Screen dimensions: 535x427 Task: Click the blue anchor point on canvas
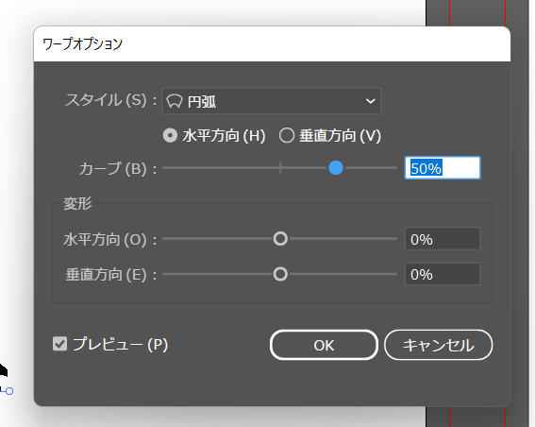pyautogui.click(x=9, y=391)
